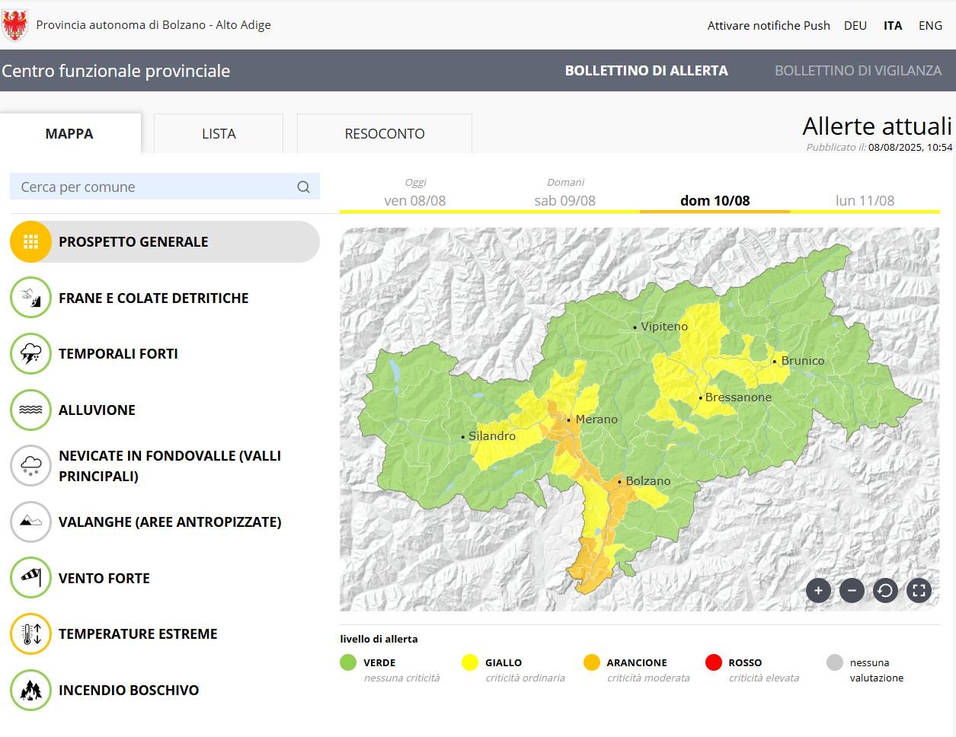Choose the valley snowfall cloud icon

pyautogui.click(x=30, y=466)
